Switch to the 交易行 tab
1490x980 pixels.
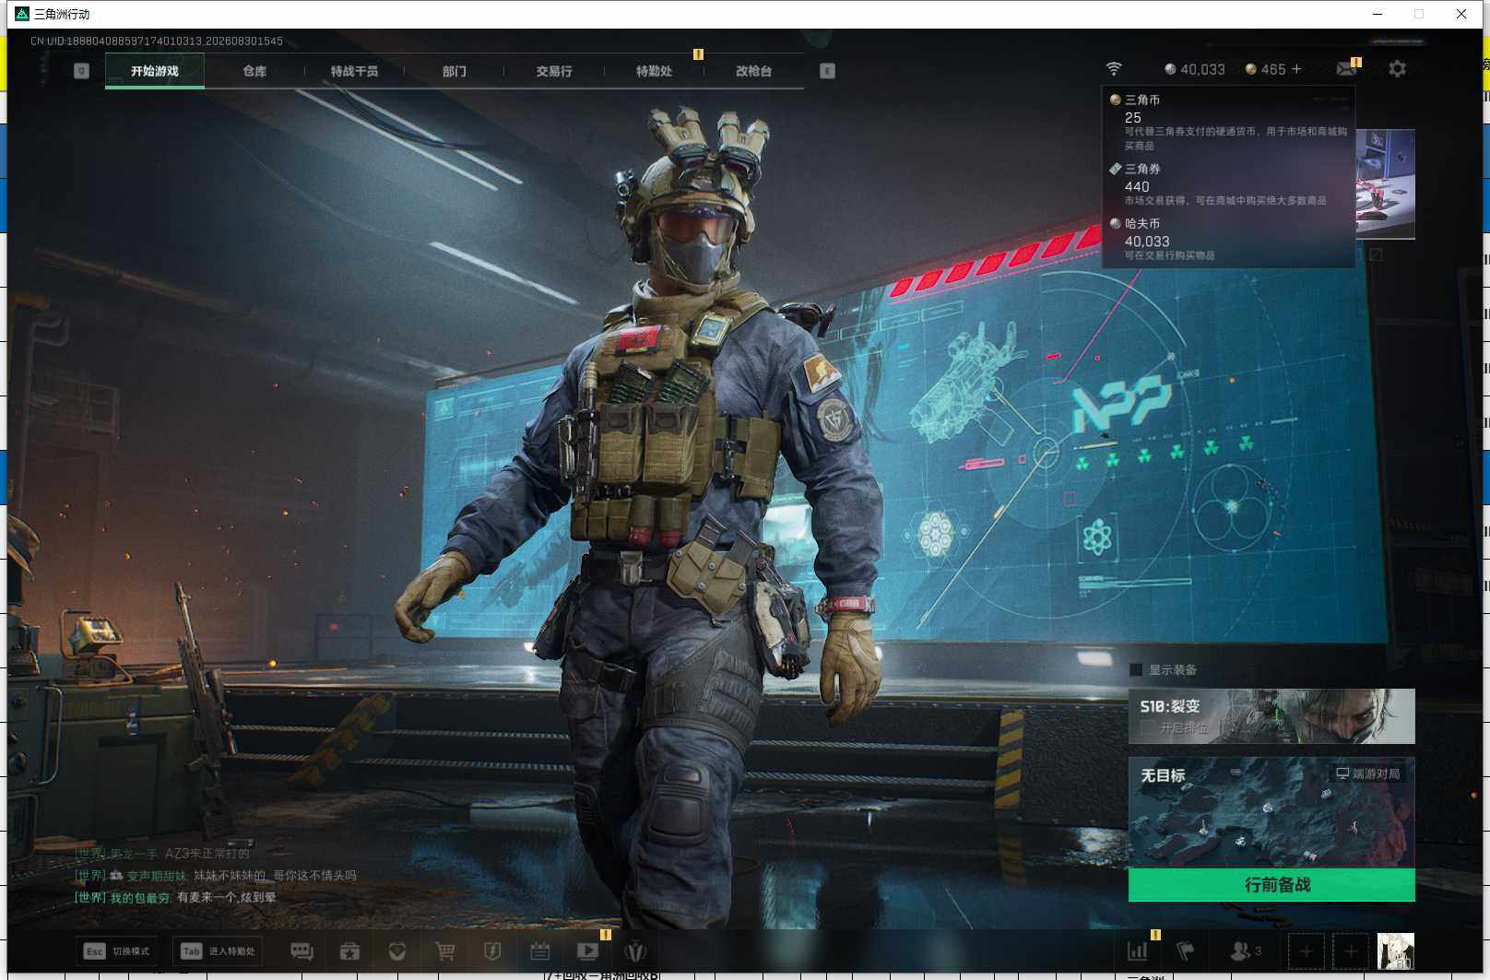click(554, 71)
